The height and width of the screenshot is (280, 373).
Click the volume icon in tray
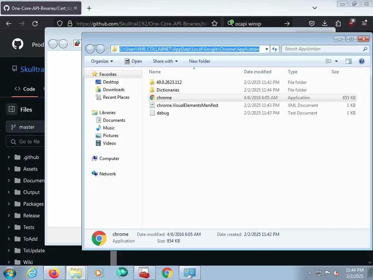click(x=336, y=273)
